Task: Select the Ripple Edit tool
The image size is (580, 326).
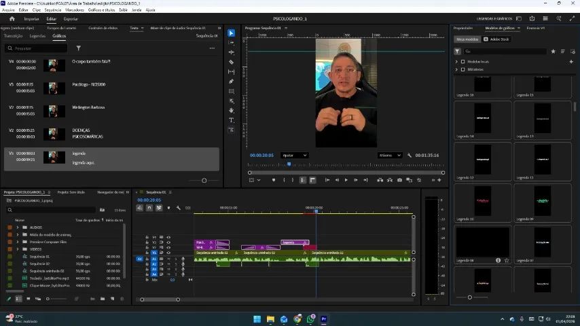Action: coord(231,52)
